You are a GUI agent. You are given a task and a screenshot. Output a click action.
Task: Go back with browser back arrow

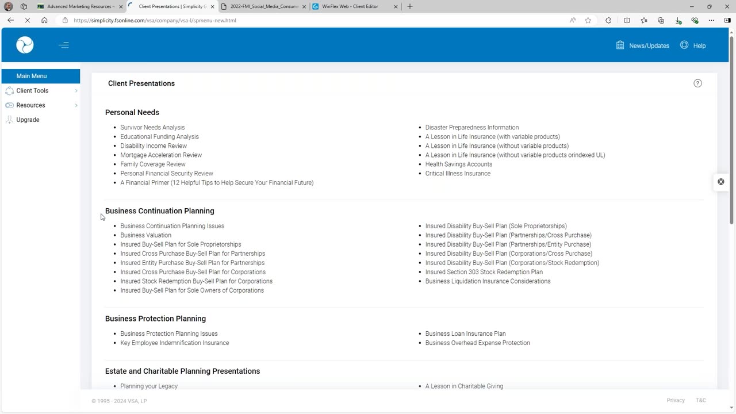(10, 20)
